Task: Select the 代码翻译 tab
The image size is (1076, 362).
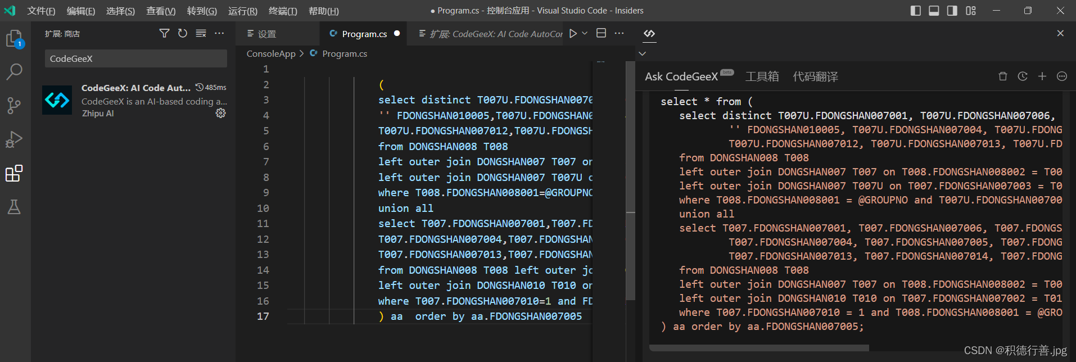Action: pyautogui.click(x=815, y=76)
